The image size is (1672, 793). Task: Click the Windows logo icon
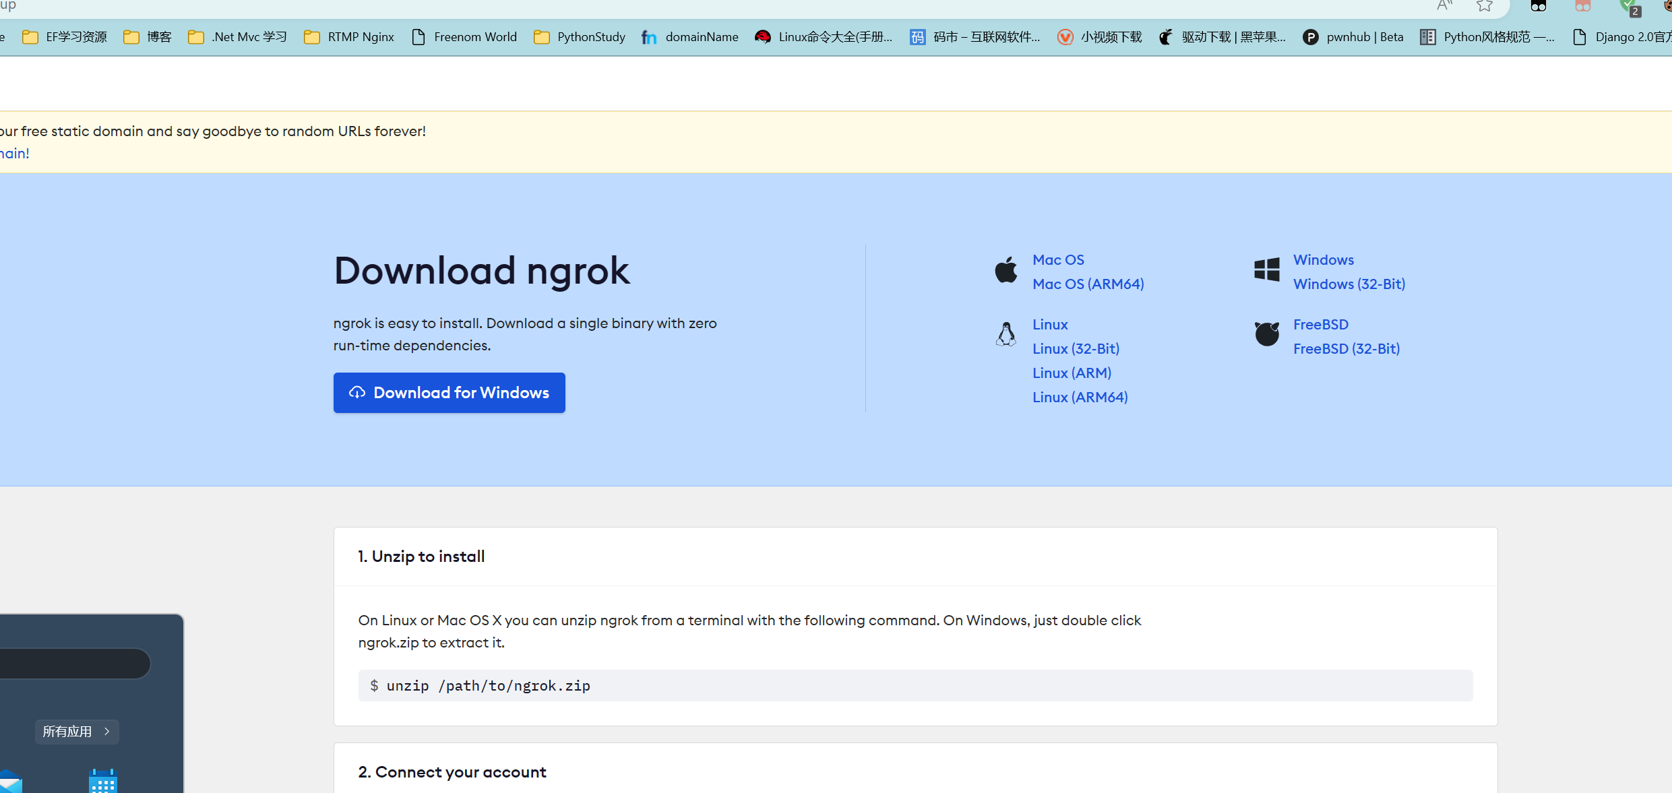[x=1267, y=269]
